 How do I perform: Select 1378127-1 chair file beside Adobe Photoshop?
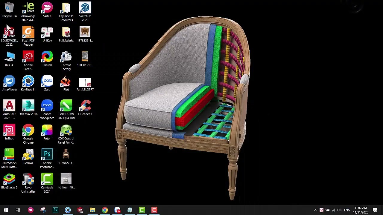(66, 157)
